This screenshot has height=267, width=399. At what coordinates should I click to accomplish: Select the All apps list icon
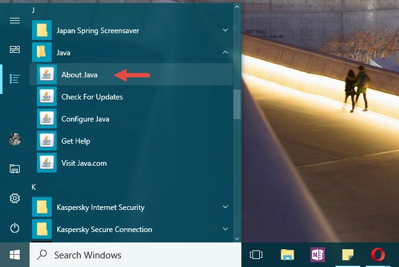[15, 79]
